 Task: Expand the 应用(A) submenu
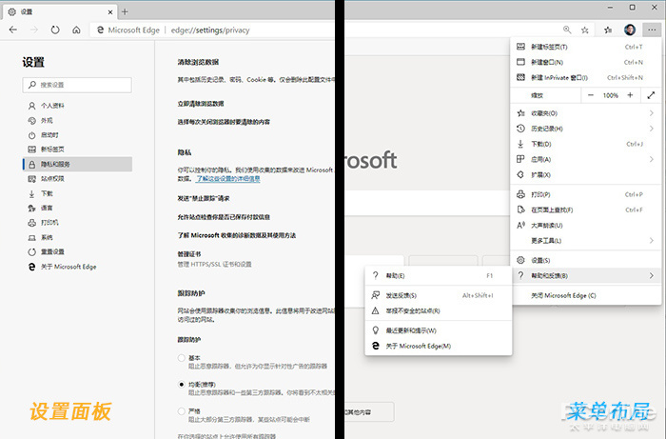[x=586, y=159]
